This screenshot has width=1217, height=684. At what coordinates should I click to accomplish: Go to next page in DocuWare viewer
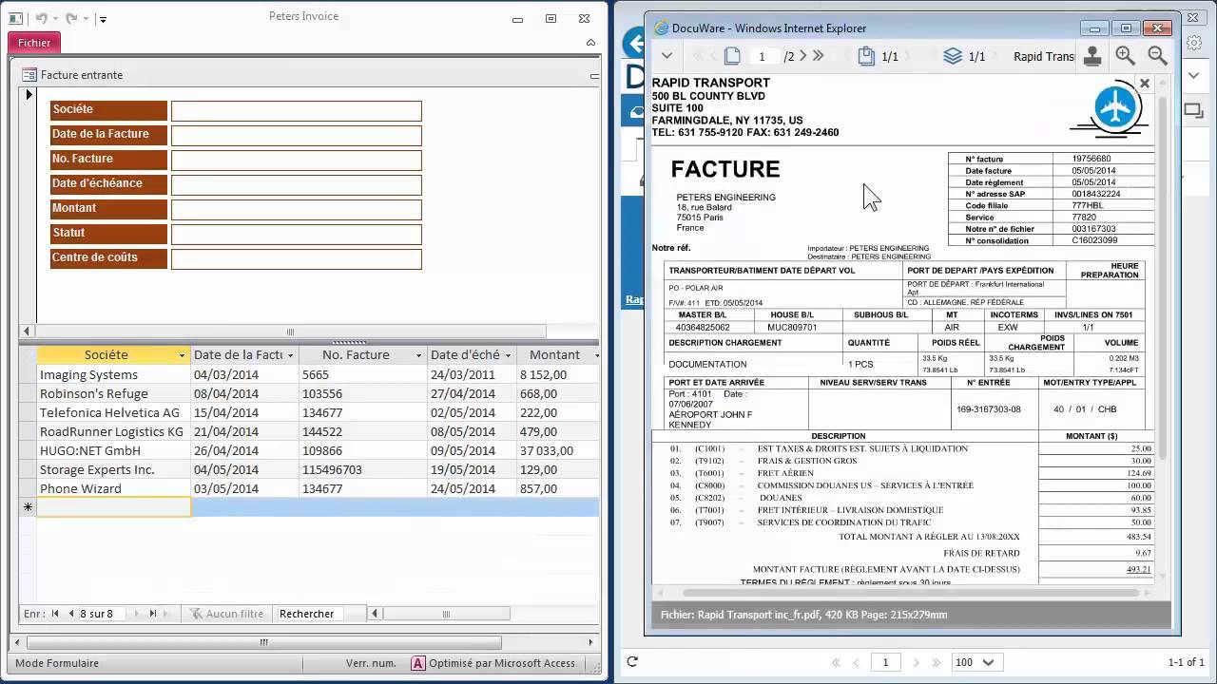tap(803, 56)
